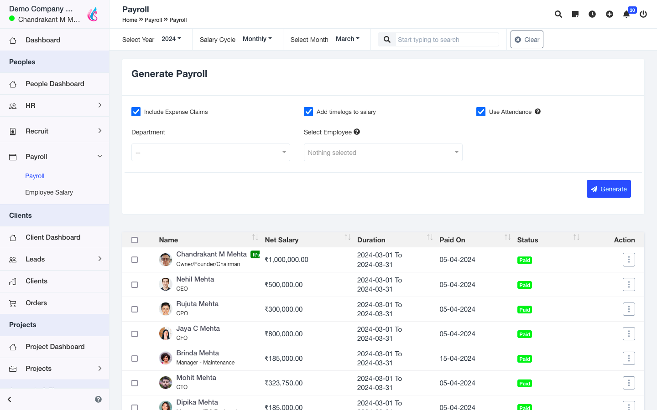The image size is (657, 410).
Task: Open the sticky notes icon in header
Action: point(575,14)
